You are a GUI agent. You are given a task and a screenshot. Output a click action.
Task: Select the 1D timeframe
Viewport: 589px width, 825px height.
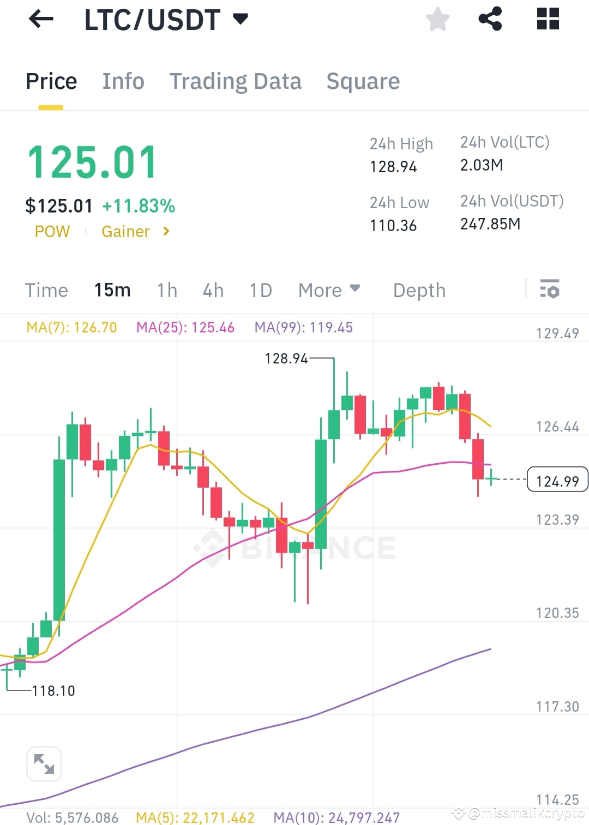pos(260,290)
